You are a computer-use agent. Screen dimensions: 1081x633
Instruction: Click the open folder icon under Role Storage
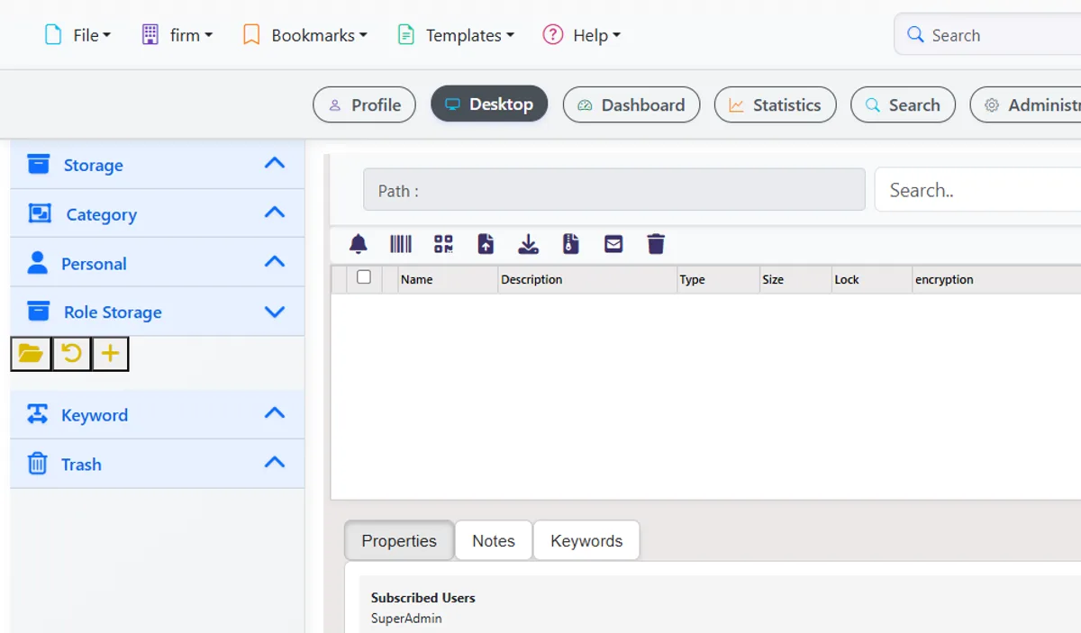(31, 354)
